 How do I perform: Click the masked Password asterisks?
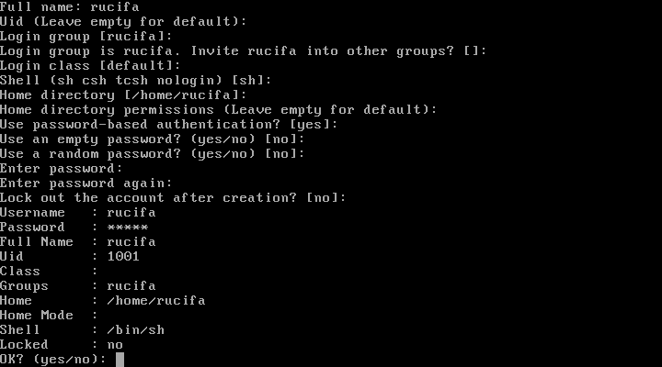(128, 228)
